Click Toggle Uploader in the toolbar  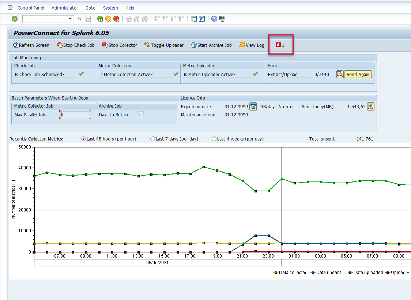(163, 45)
